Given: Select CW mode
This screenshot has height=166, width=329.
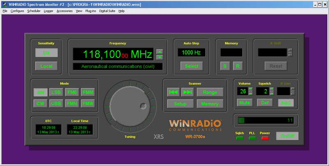Looking at the screenshot, I should coord(40,103).
